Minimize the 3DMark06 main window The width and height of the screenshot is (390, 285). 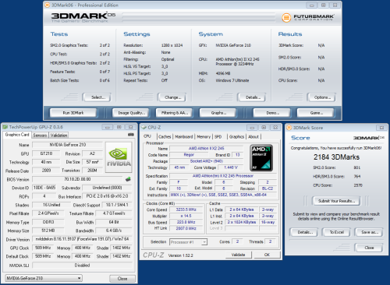point(311,5)
